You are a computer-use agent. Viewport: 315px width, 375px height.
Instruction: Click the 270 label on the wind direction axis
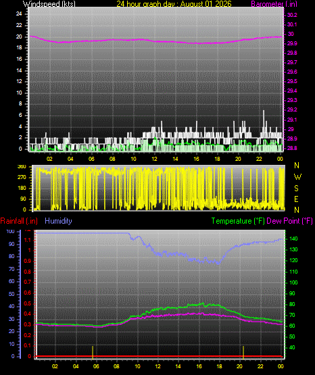point(22,178)
